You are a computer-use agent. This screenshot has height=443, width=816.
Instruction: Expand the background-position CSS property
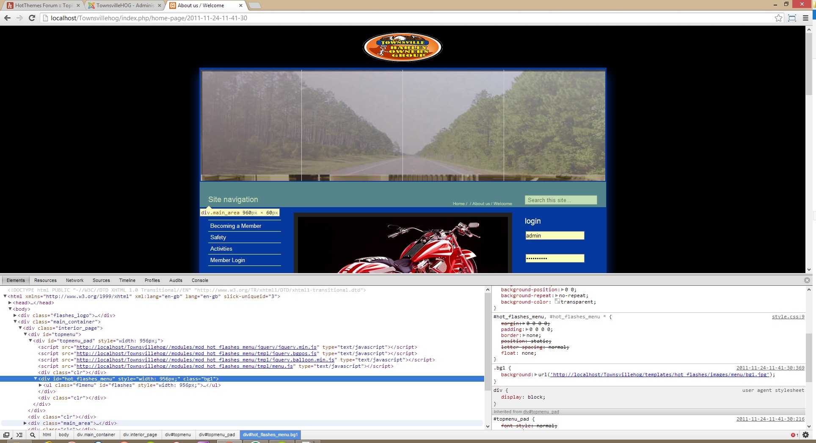pyautogui.click(x=562, y=290)
